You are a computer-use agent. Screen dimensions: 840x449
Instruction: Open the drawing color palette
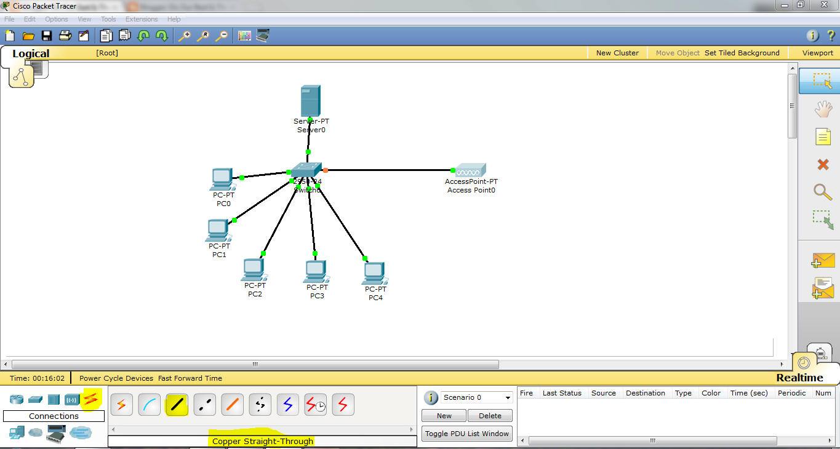244,36
